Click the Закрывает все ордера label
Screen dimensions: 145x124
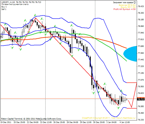coord(123,2)
